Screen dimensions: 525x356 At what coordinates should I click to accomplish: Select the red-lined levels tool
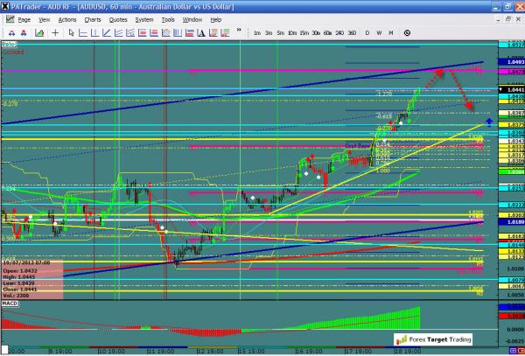tap(213, 32)
